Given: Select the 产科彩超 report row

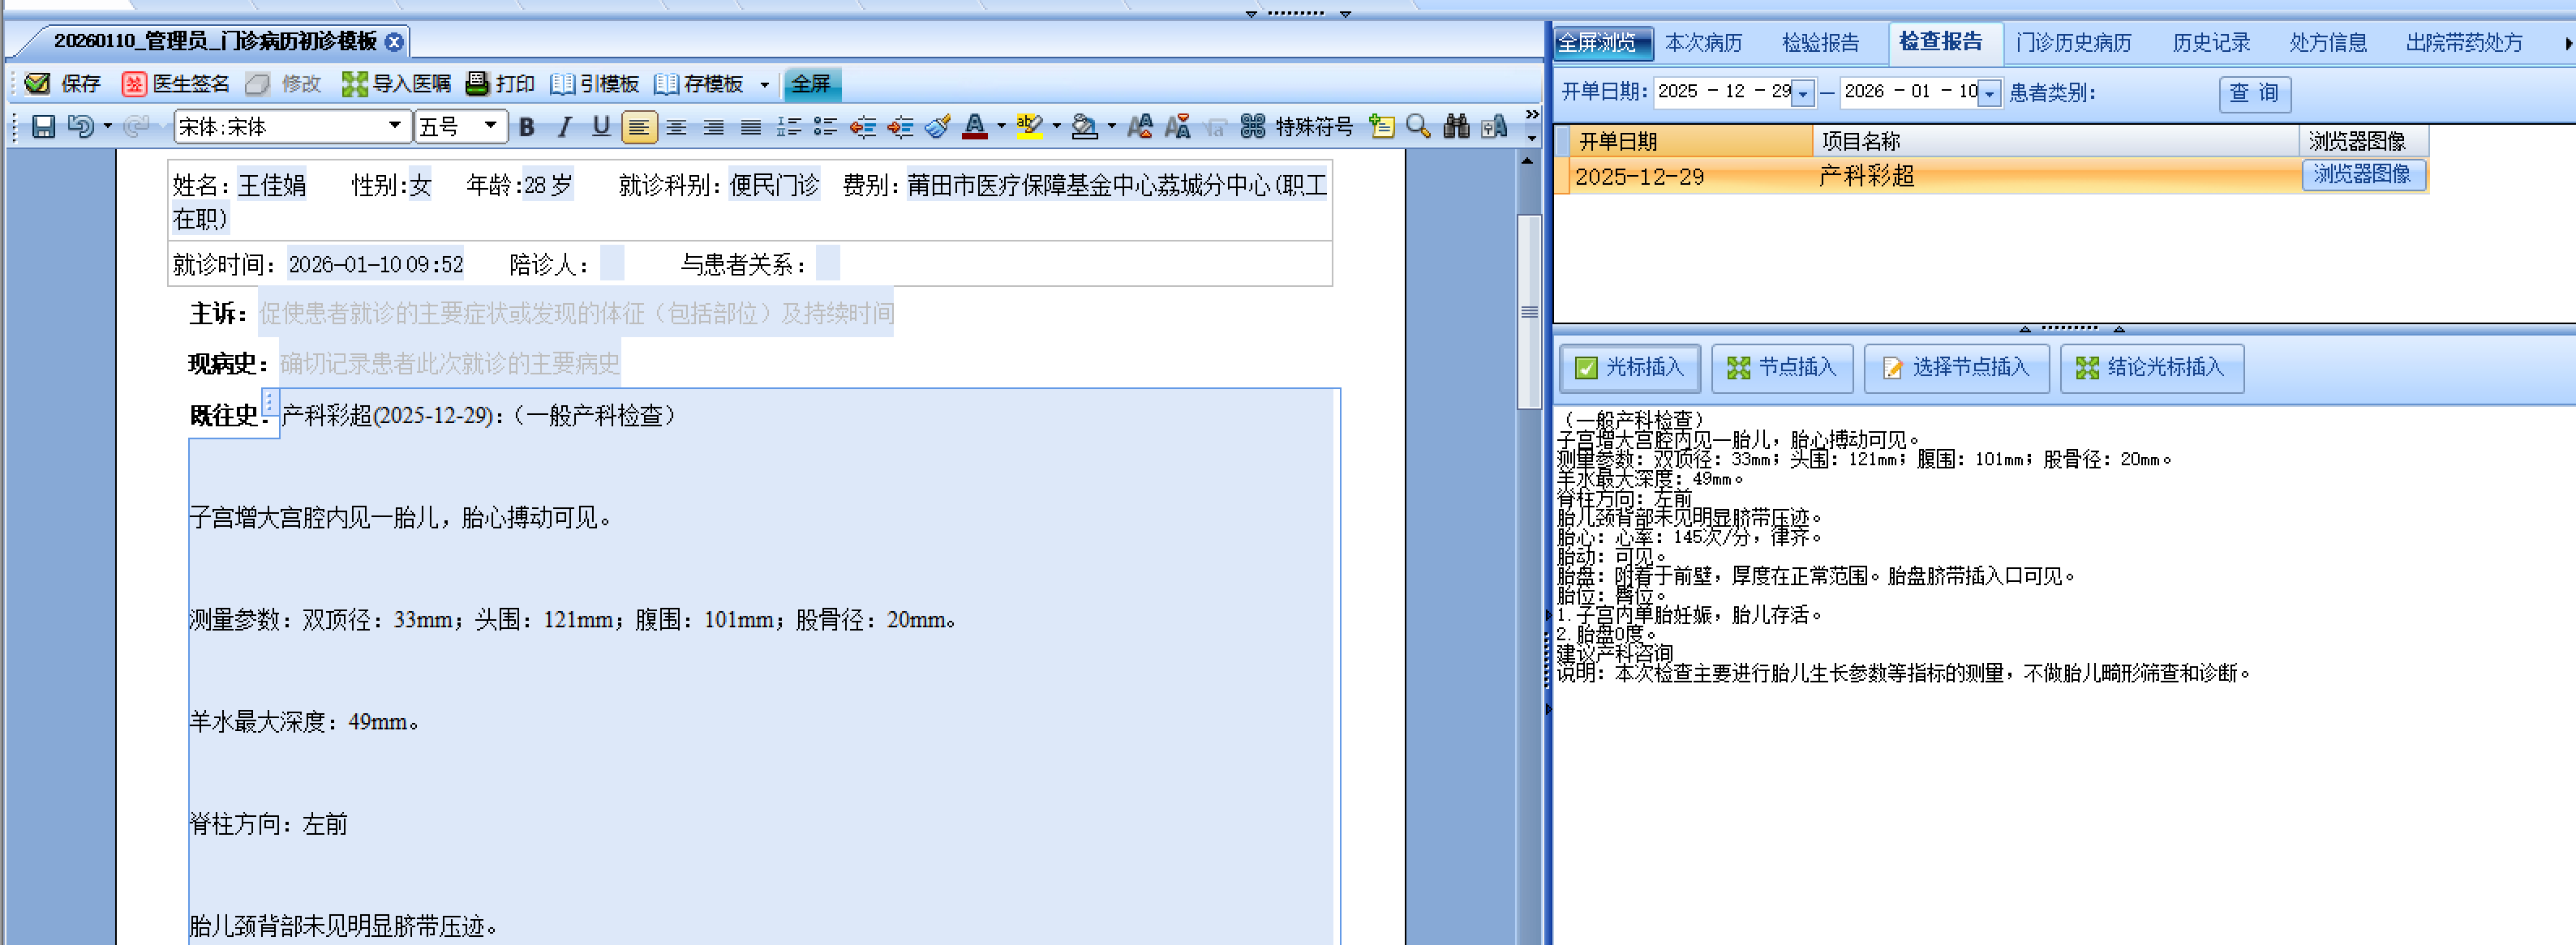Looking at the screenshot, I should click(x=1865, y=177).
